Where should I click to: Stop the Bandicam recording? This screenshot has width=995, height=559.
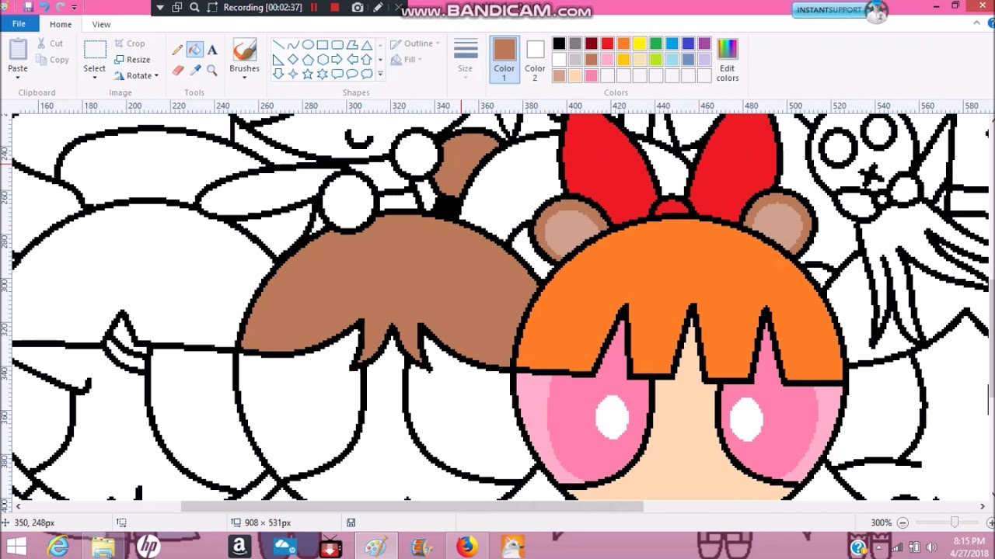pyautogui.click(x=334, y=8)
